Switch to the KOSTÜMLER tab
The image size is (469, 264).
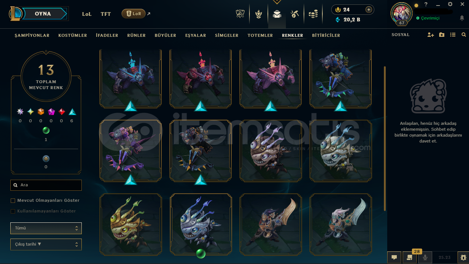click(73, 35)
